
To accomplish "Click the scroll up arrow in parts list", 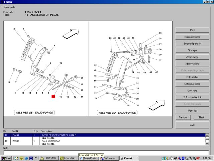I will click(x=207, y=135).
